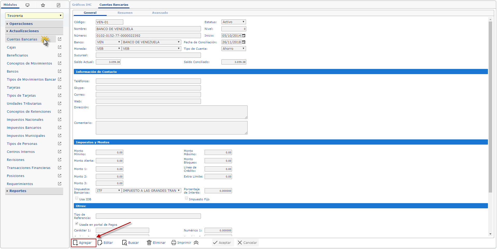Toggle Usada en portal de Pagos checkbox

[x=77, y=224]
